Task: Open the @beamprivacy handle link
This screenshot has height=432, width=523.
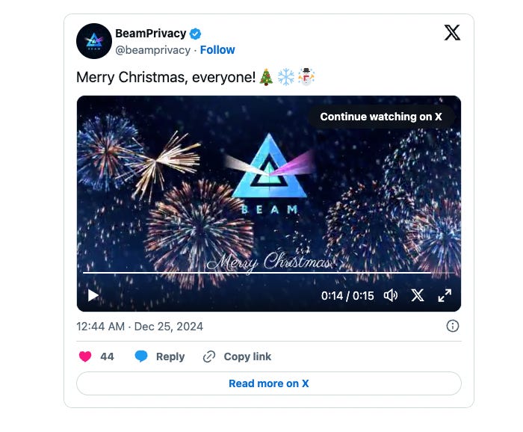Action: [152, 50]
